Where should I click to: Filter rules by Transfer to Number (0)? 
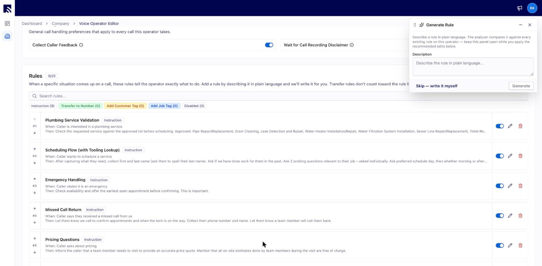[81, 106]
